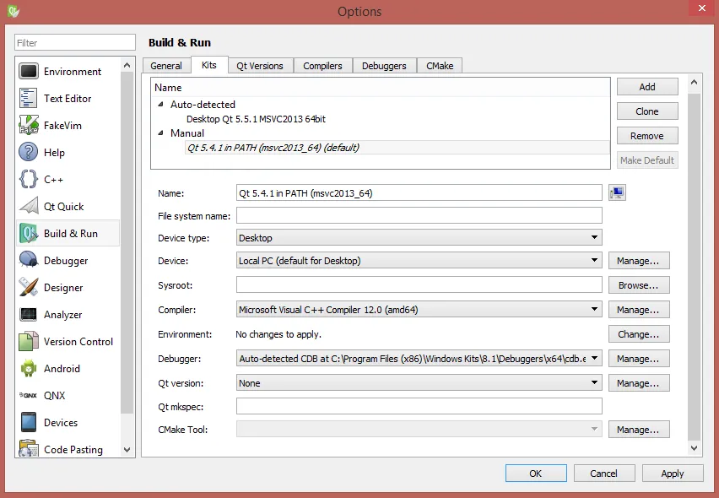Switch to the CMake tab

coord(440,66)
